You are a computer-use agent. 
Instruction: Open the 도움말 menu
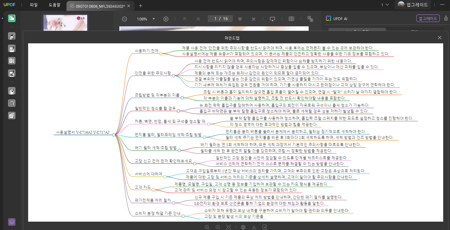(x=55, y=5)
